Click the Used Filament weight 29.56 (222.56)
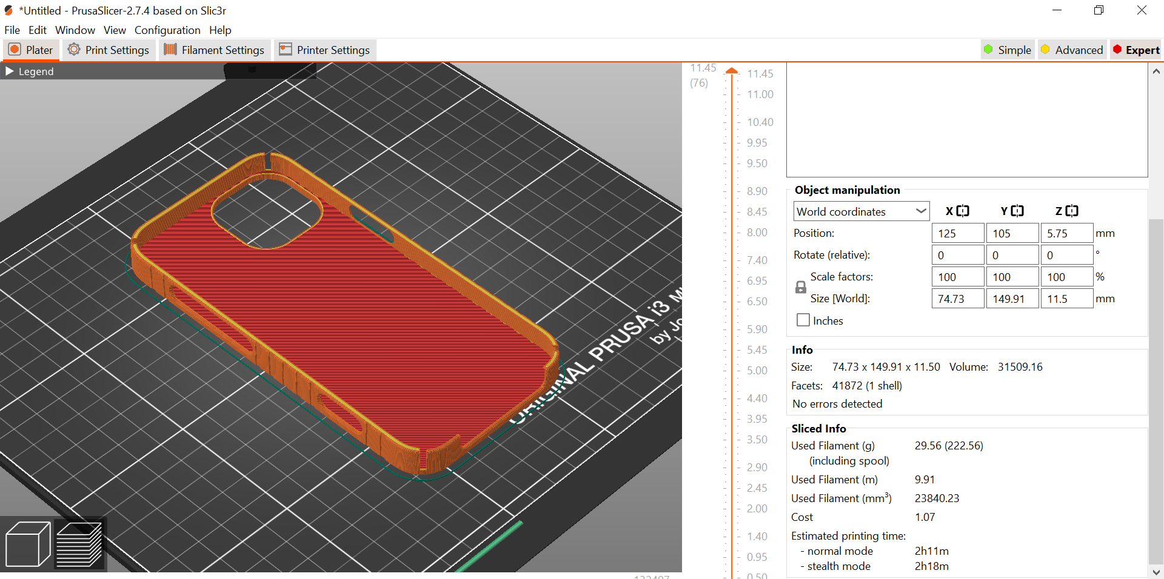This screenshot has width=1164, height=579. [x=949, y=446]
